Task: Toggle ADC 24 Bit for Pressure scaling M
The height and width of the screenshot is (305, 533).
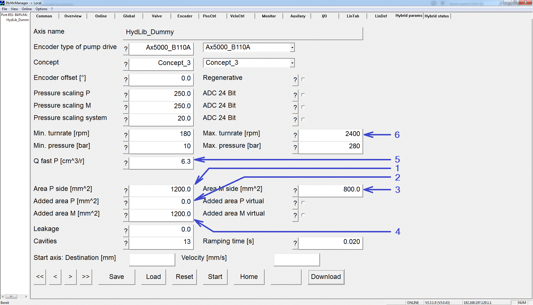Action: (303, 107)
